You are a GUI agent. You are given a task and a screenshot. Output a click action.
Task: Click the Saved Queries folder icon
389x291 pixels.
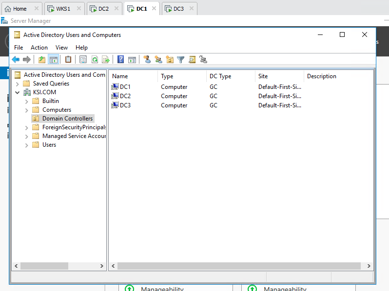26,84
